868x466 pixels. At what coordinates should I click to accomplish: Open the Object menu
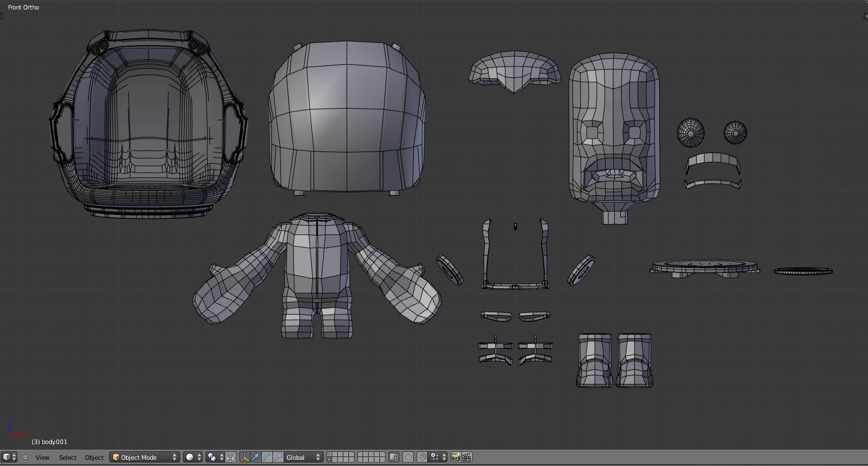point(94,457)
